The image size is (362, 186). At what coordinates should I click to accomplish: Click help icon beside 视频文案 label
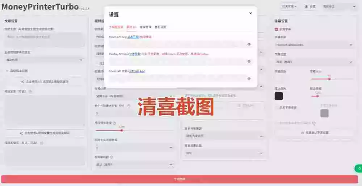click(x=30, y=91)
